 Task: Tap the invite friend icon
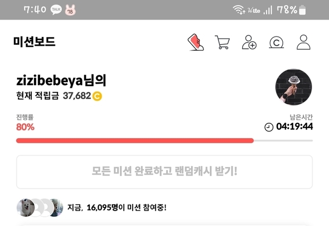[249, 42]
